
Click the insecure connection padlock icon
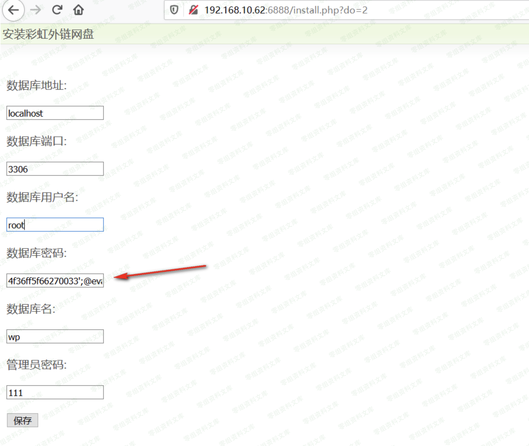[193, 10]
